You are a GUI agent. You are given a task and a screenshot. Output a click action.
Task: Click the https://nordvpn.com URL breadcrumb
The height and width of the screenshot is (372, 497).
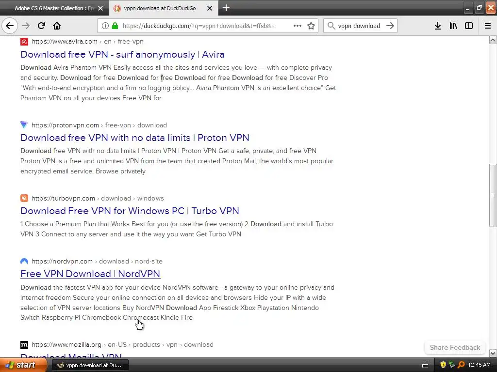click(97, 261)
